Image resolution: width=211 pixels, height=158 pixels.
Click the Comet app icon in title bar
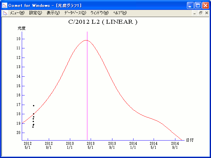click(x=5, y=6)
